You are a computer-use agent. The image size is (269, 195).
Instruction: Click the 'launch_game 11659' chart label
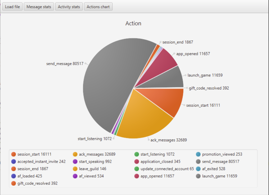tap(205, 75)
